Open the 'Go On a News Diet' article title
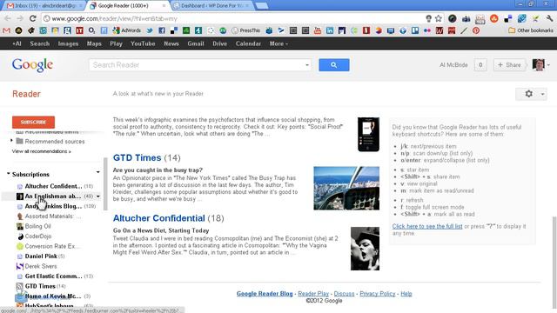Image resolution: width=557 pixels, height=313 pixels. pyautogui.click(x=161, y=230)
